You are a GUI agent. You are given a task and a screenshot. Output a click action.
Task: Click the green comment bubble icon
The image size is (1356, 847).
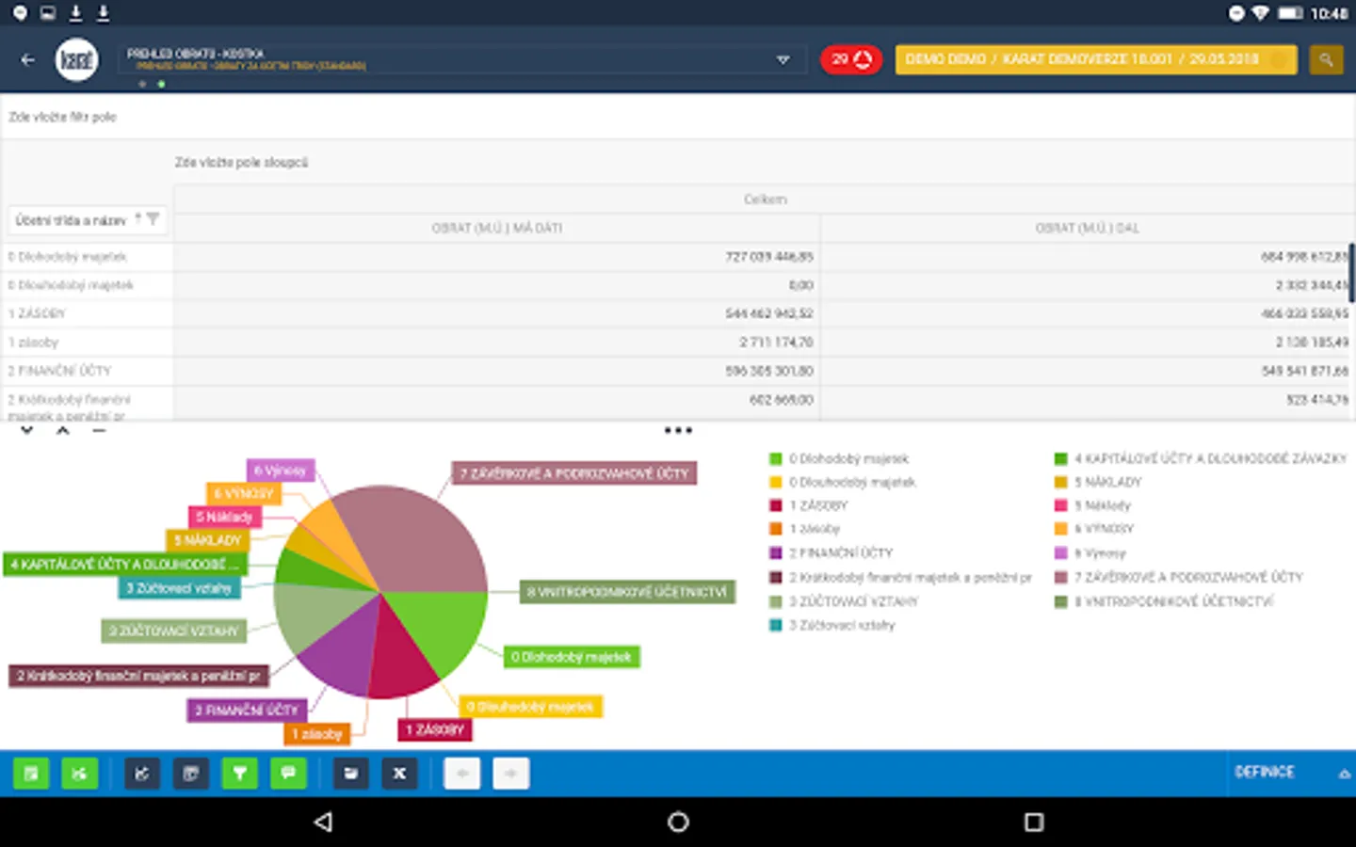[x=288, y=774]
